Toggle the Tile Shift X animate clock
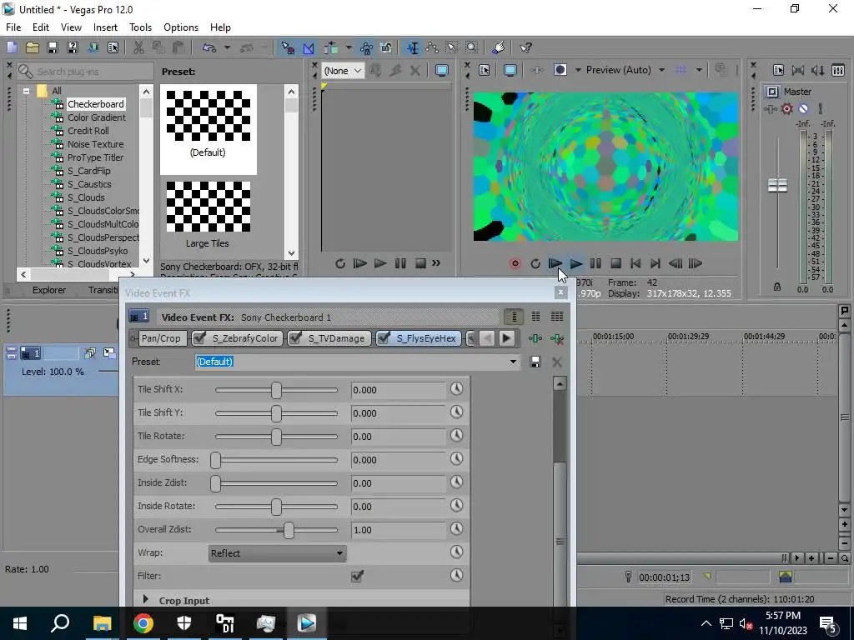The width and height of the screenshot is (854, 640). [x=456, y=389]
